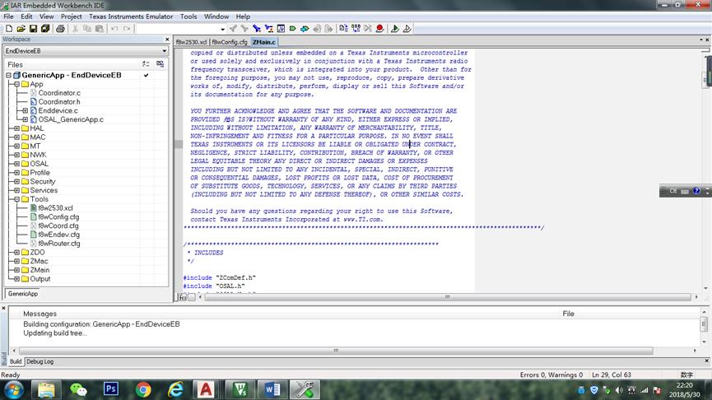
Task: Collapse the Tools folder
Action: 16,199
